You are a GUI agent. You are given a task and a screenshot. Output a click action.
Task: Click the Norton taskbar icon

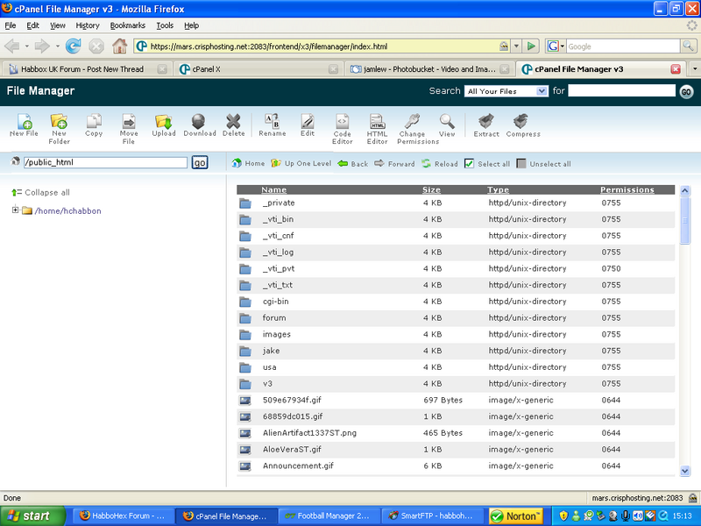pyautogui.click(x=516, y=516)
